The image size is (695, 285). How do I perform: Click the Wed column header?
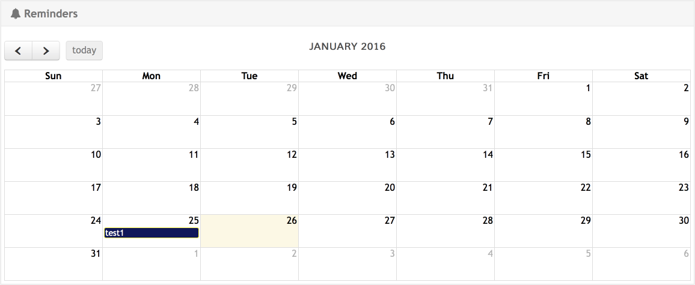click(348, 76)
